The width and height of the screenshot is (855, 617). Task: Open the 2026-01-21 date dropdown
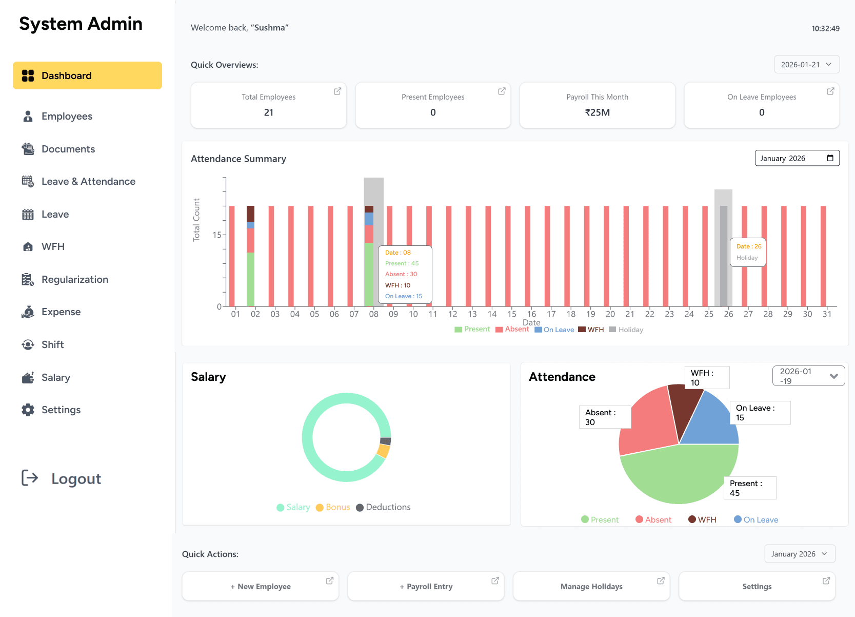(x=806, y=64)
